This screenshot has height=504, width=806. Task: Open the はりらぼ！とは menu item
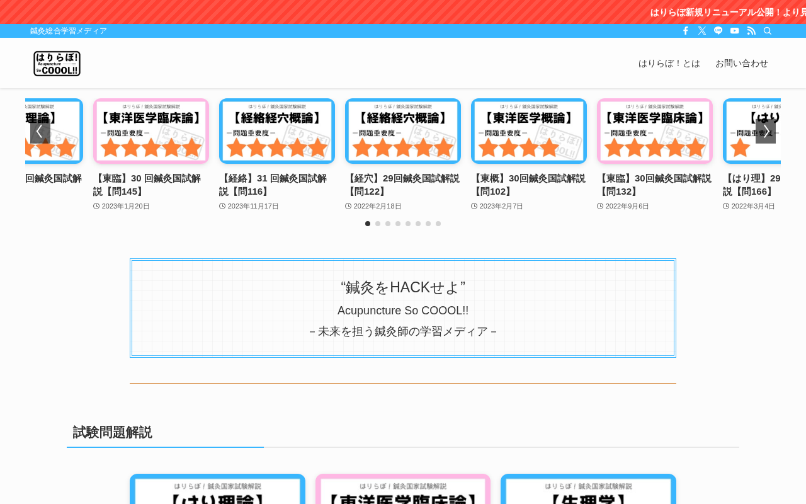click(x=669, y=63)
